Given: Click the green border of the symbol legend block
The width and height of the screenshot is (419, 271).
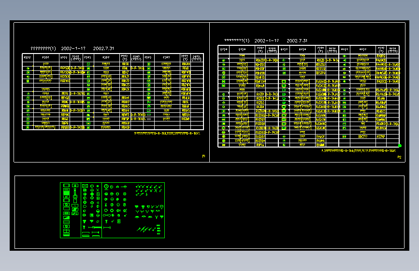Looking at the screenshot, I should pyautogui.click(x=112, y=183).
